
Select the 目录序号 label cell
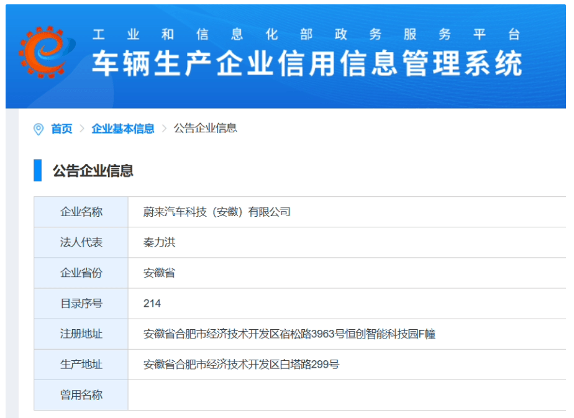pos(81,304)
